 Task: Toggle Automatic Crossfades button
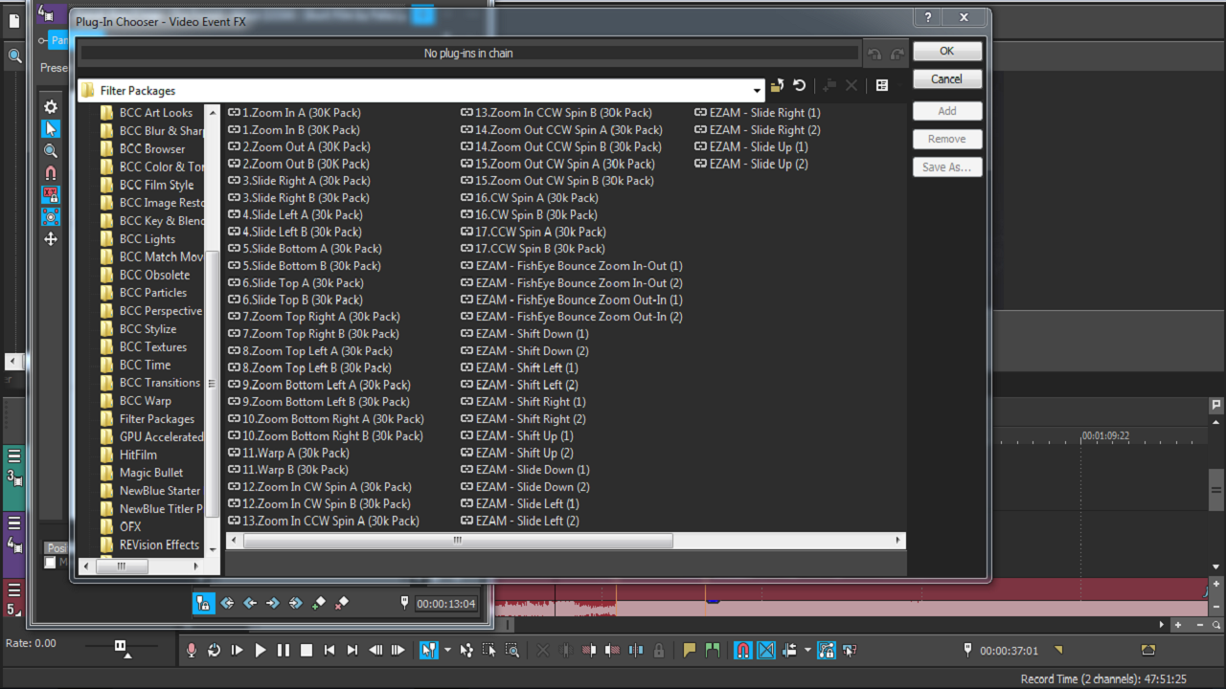coord(766,651)
